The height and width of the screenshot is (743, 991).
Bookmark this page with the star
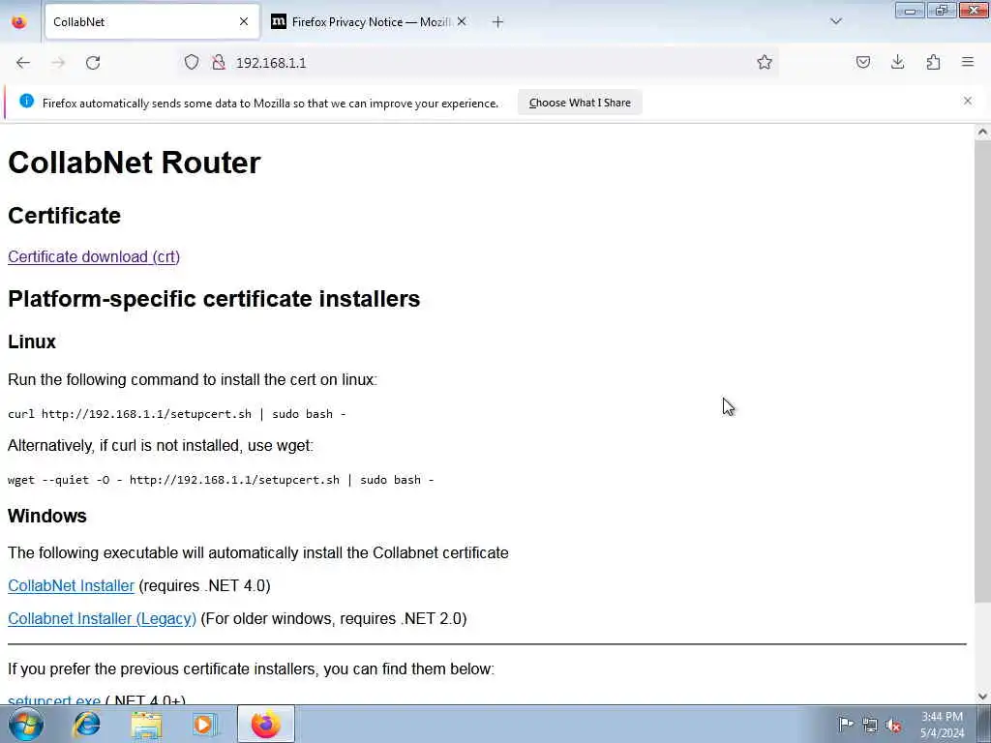pyautogui.click(x=765, y=62)
